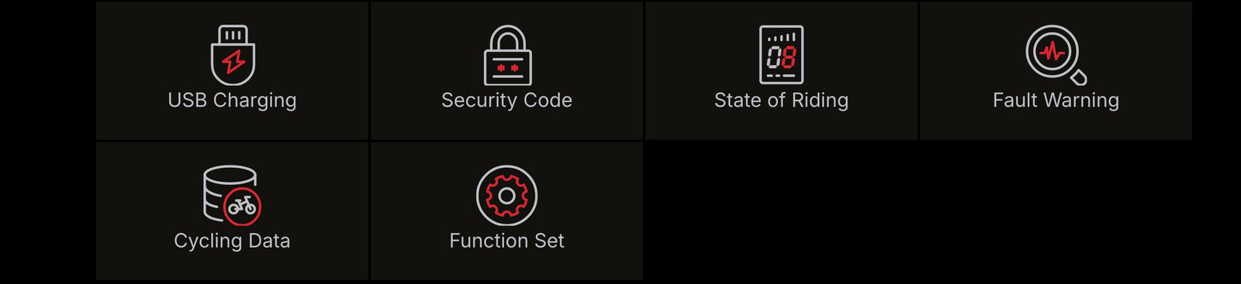Click the Fault Warning text
Screen dimensions: 1241x284
tap(1056, 101)
